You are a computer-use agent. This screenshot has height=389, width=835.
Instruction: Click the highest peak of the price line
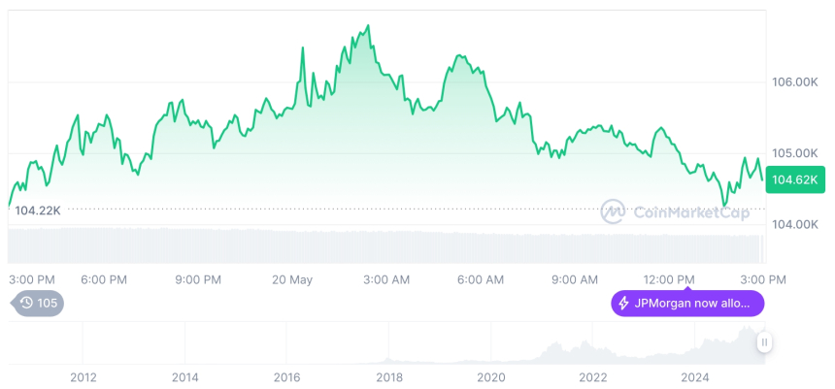tap(368, 26)
